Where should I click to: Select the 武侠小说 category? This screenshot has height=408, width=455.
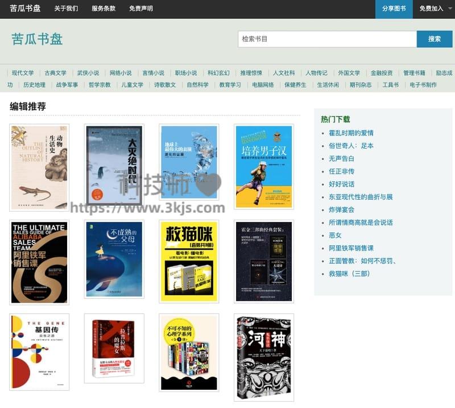coord(88,73)
